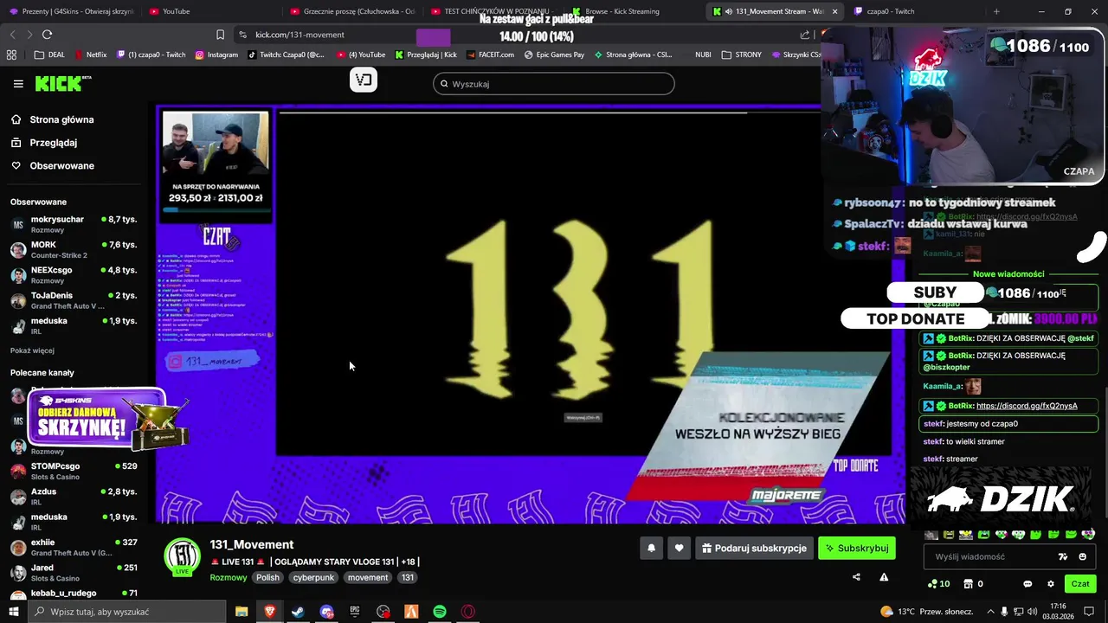This screenshot has height=623, width=1108.
Task: Open chat settings gear icon
Action: [1051, 584]
